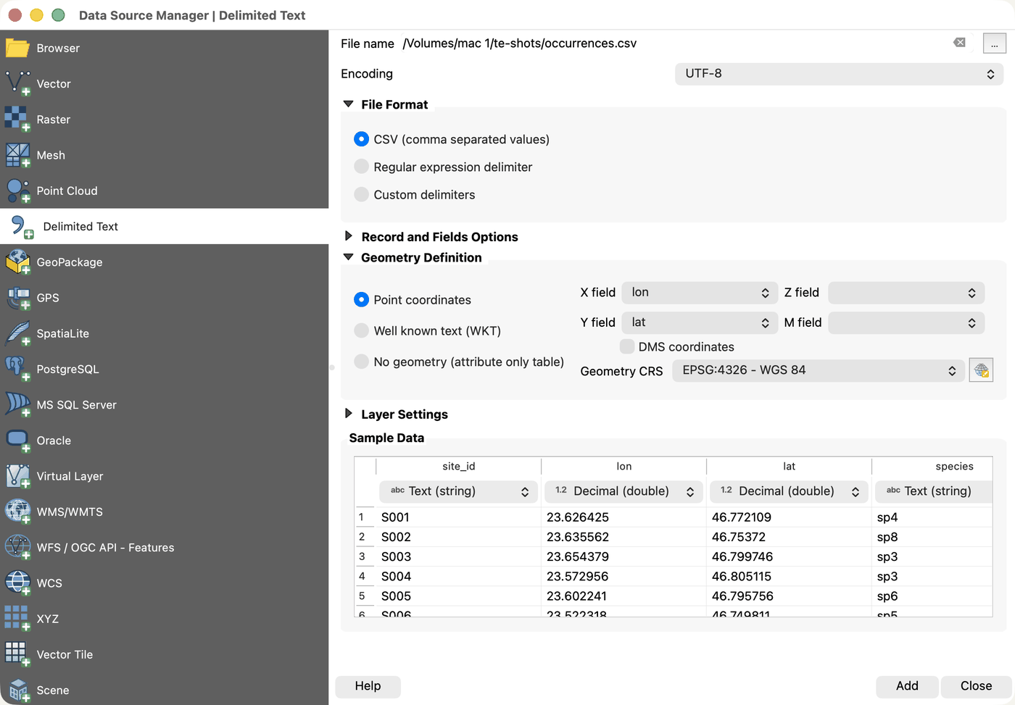The height and width of the screenshot is (705, 1015).
Task: Select the 23.626425 lon cell
Action: (x=623, y=517)
